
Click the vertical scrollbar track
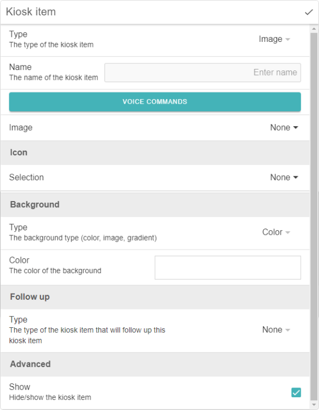point(314,216)
